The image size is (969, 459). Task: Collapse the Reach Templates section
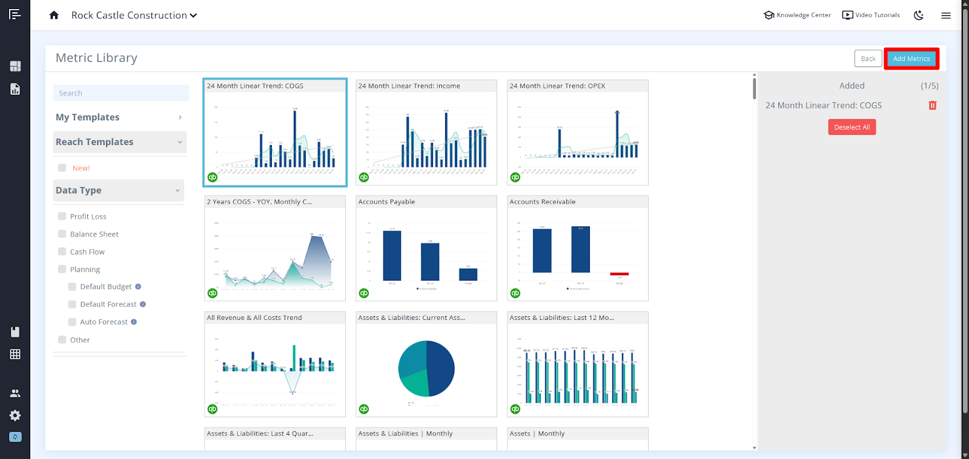coord(119,142)
